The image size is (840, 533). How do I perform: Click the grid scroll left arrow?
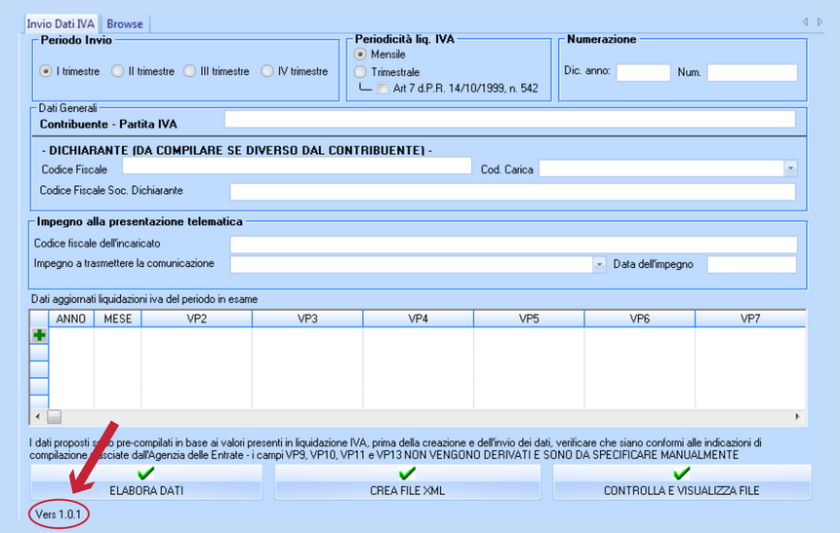coord(37,416)
